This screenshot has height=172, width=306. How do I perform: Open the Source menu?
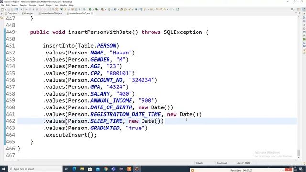click(x=14, y=5)
